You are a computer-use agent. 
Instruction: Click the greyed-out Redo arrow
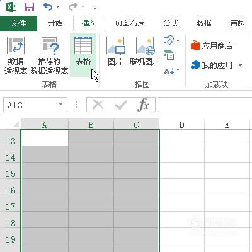[73, 7]
